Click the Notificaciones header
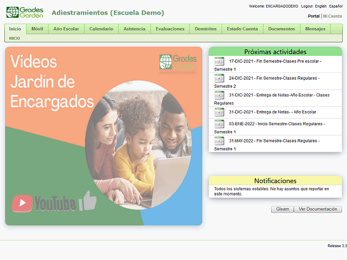The height and width of the screenshot is (260, 347). coord(275,180)
